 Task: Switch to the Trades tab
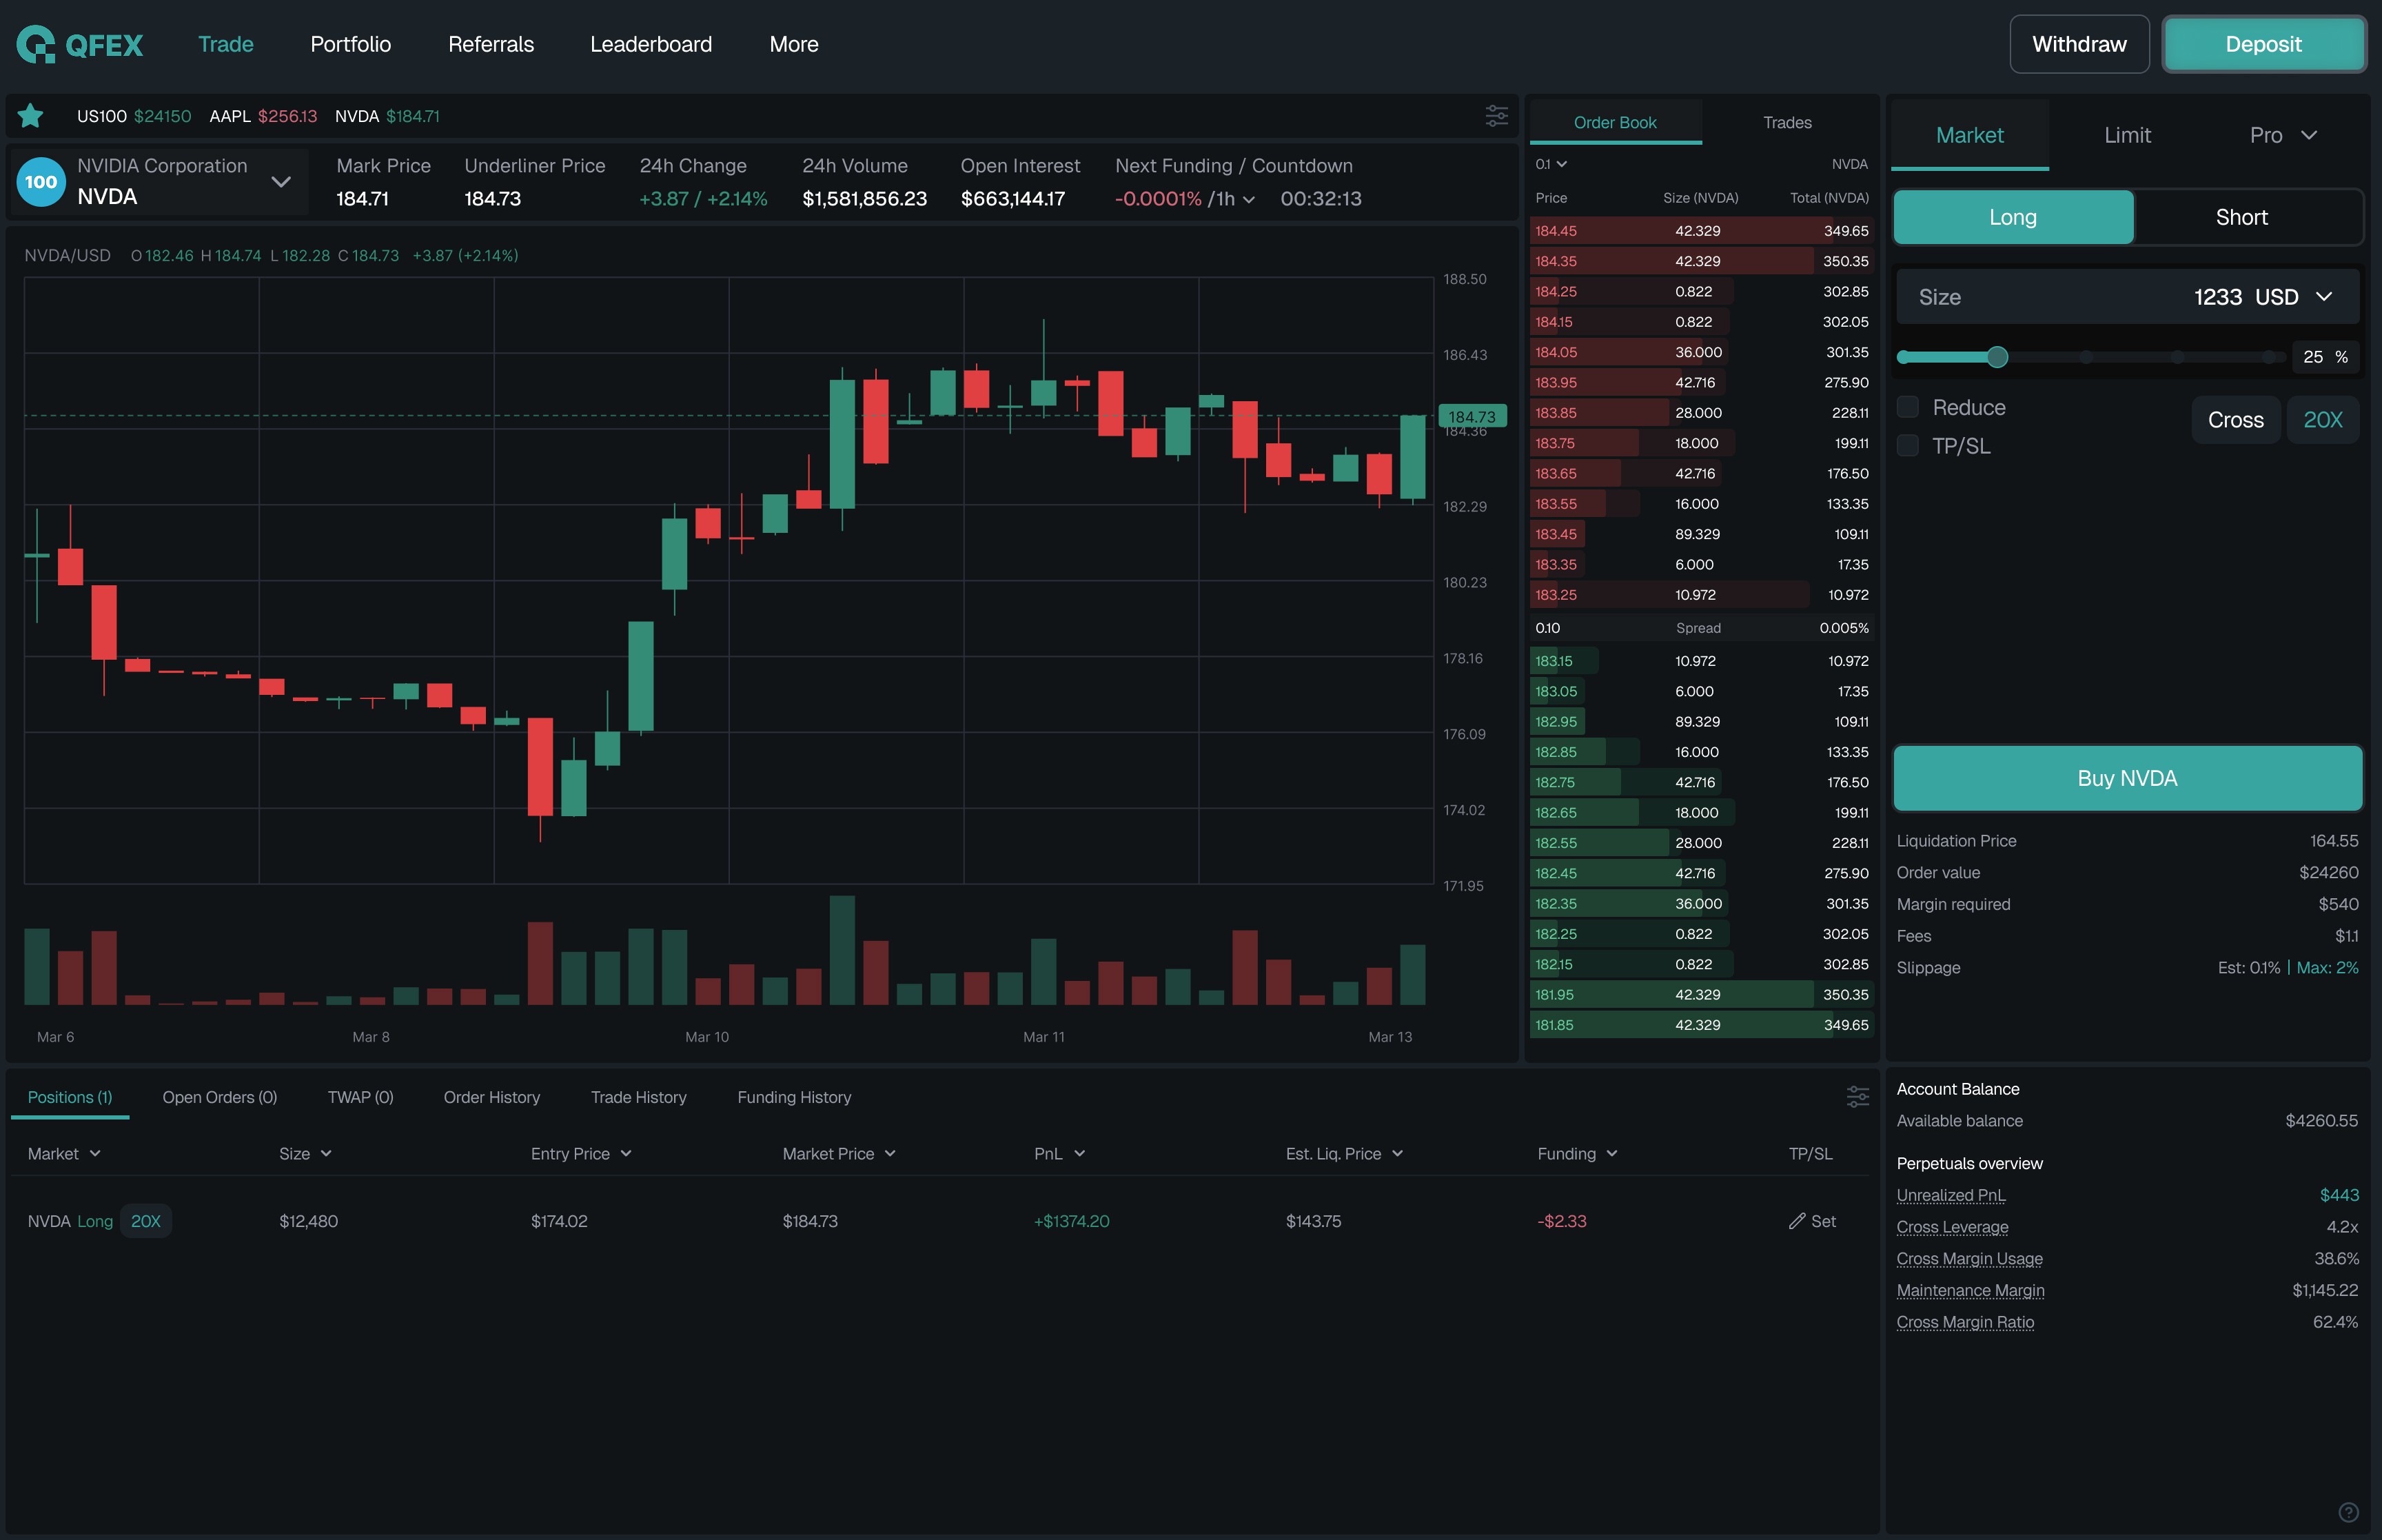(1787, 122)
